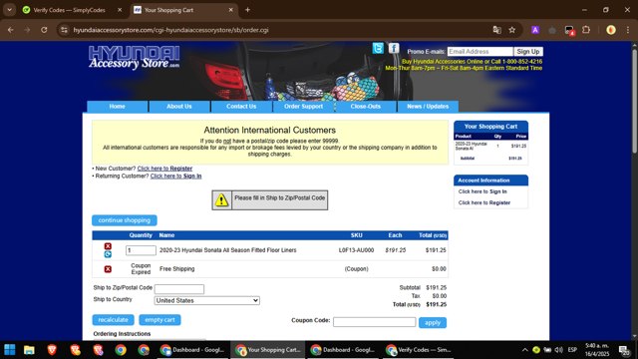Close the Verify Codes tab
This screenshot has width=638, height=359.
pos(120,10)
